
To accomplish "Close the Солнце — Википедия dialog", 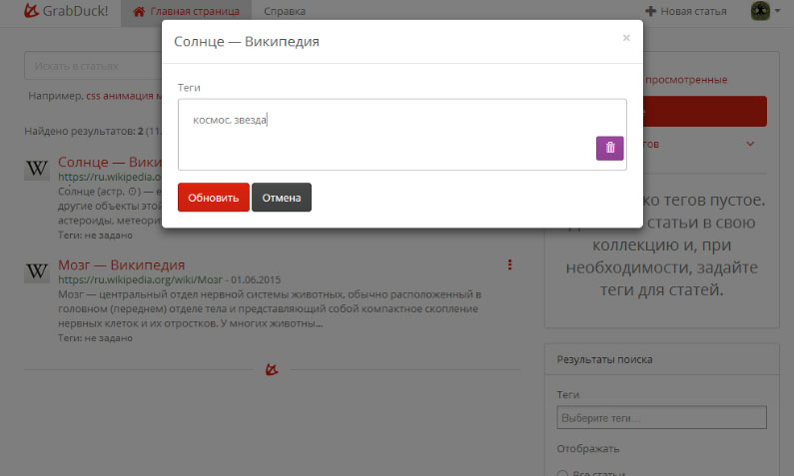I will pyautogui.click(x=626, y=38).
